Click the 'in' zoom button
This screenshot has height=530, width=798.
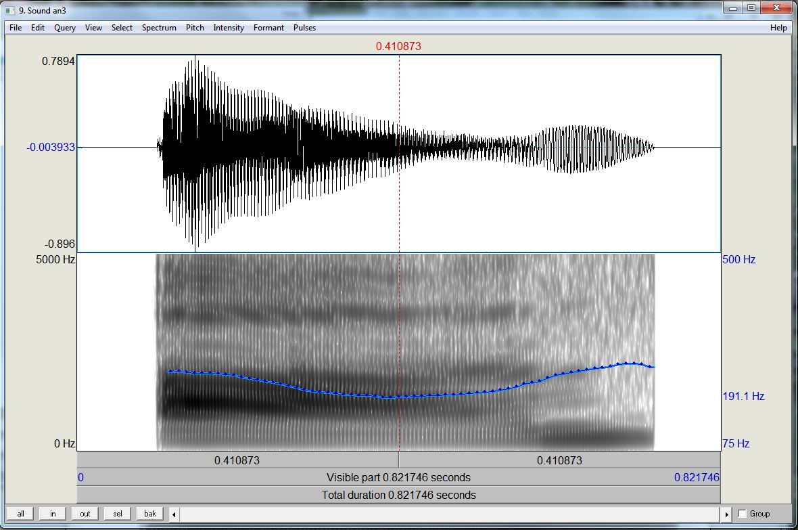pos(53,514)
